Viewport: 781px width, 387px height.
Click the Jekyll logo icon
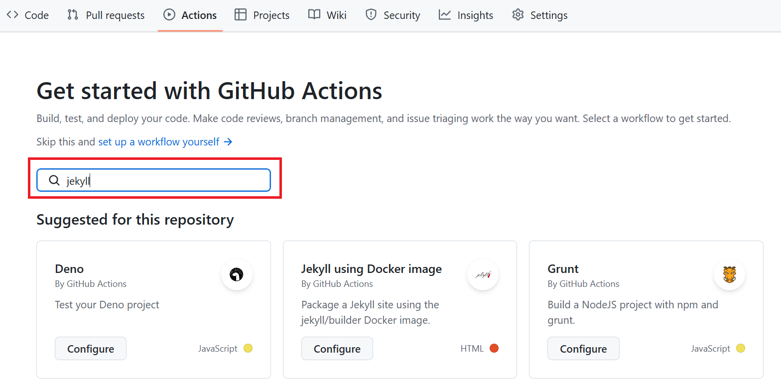(483, 274)
